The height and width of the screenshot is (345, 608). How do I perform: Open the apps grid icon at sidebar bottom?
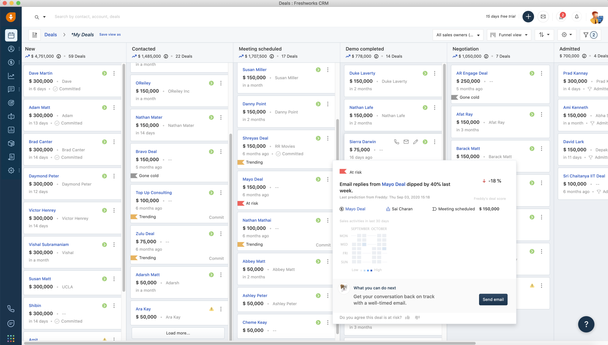[x=11, y=338]
